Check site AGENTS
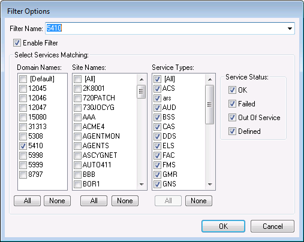 click(x=77, y=146)
